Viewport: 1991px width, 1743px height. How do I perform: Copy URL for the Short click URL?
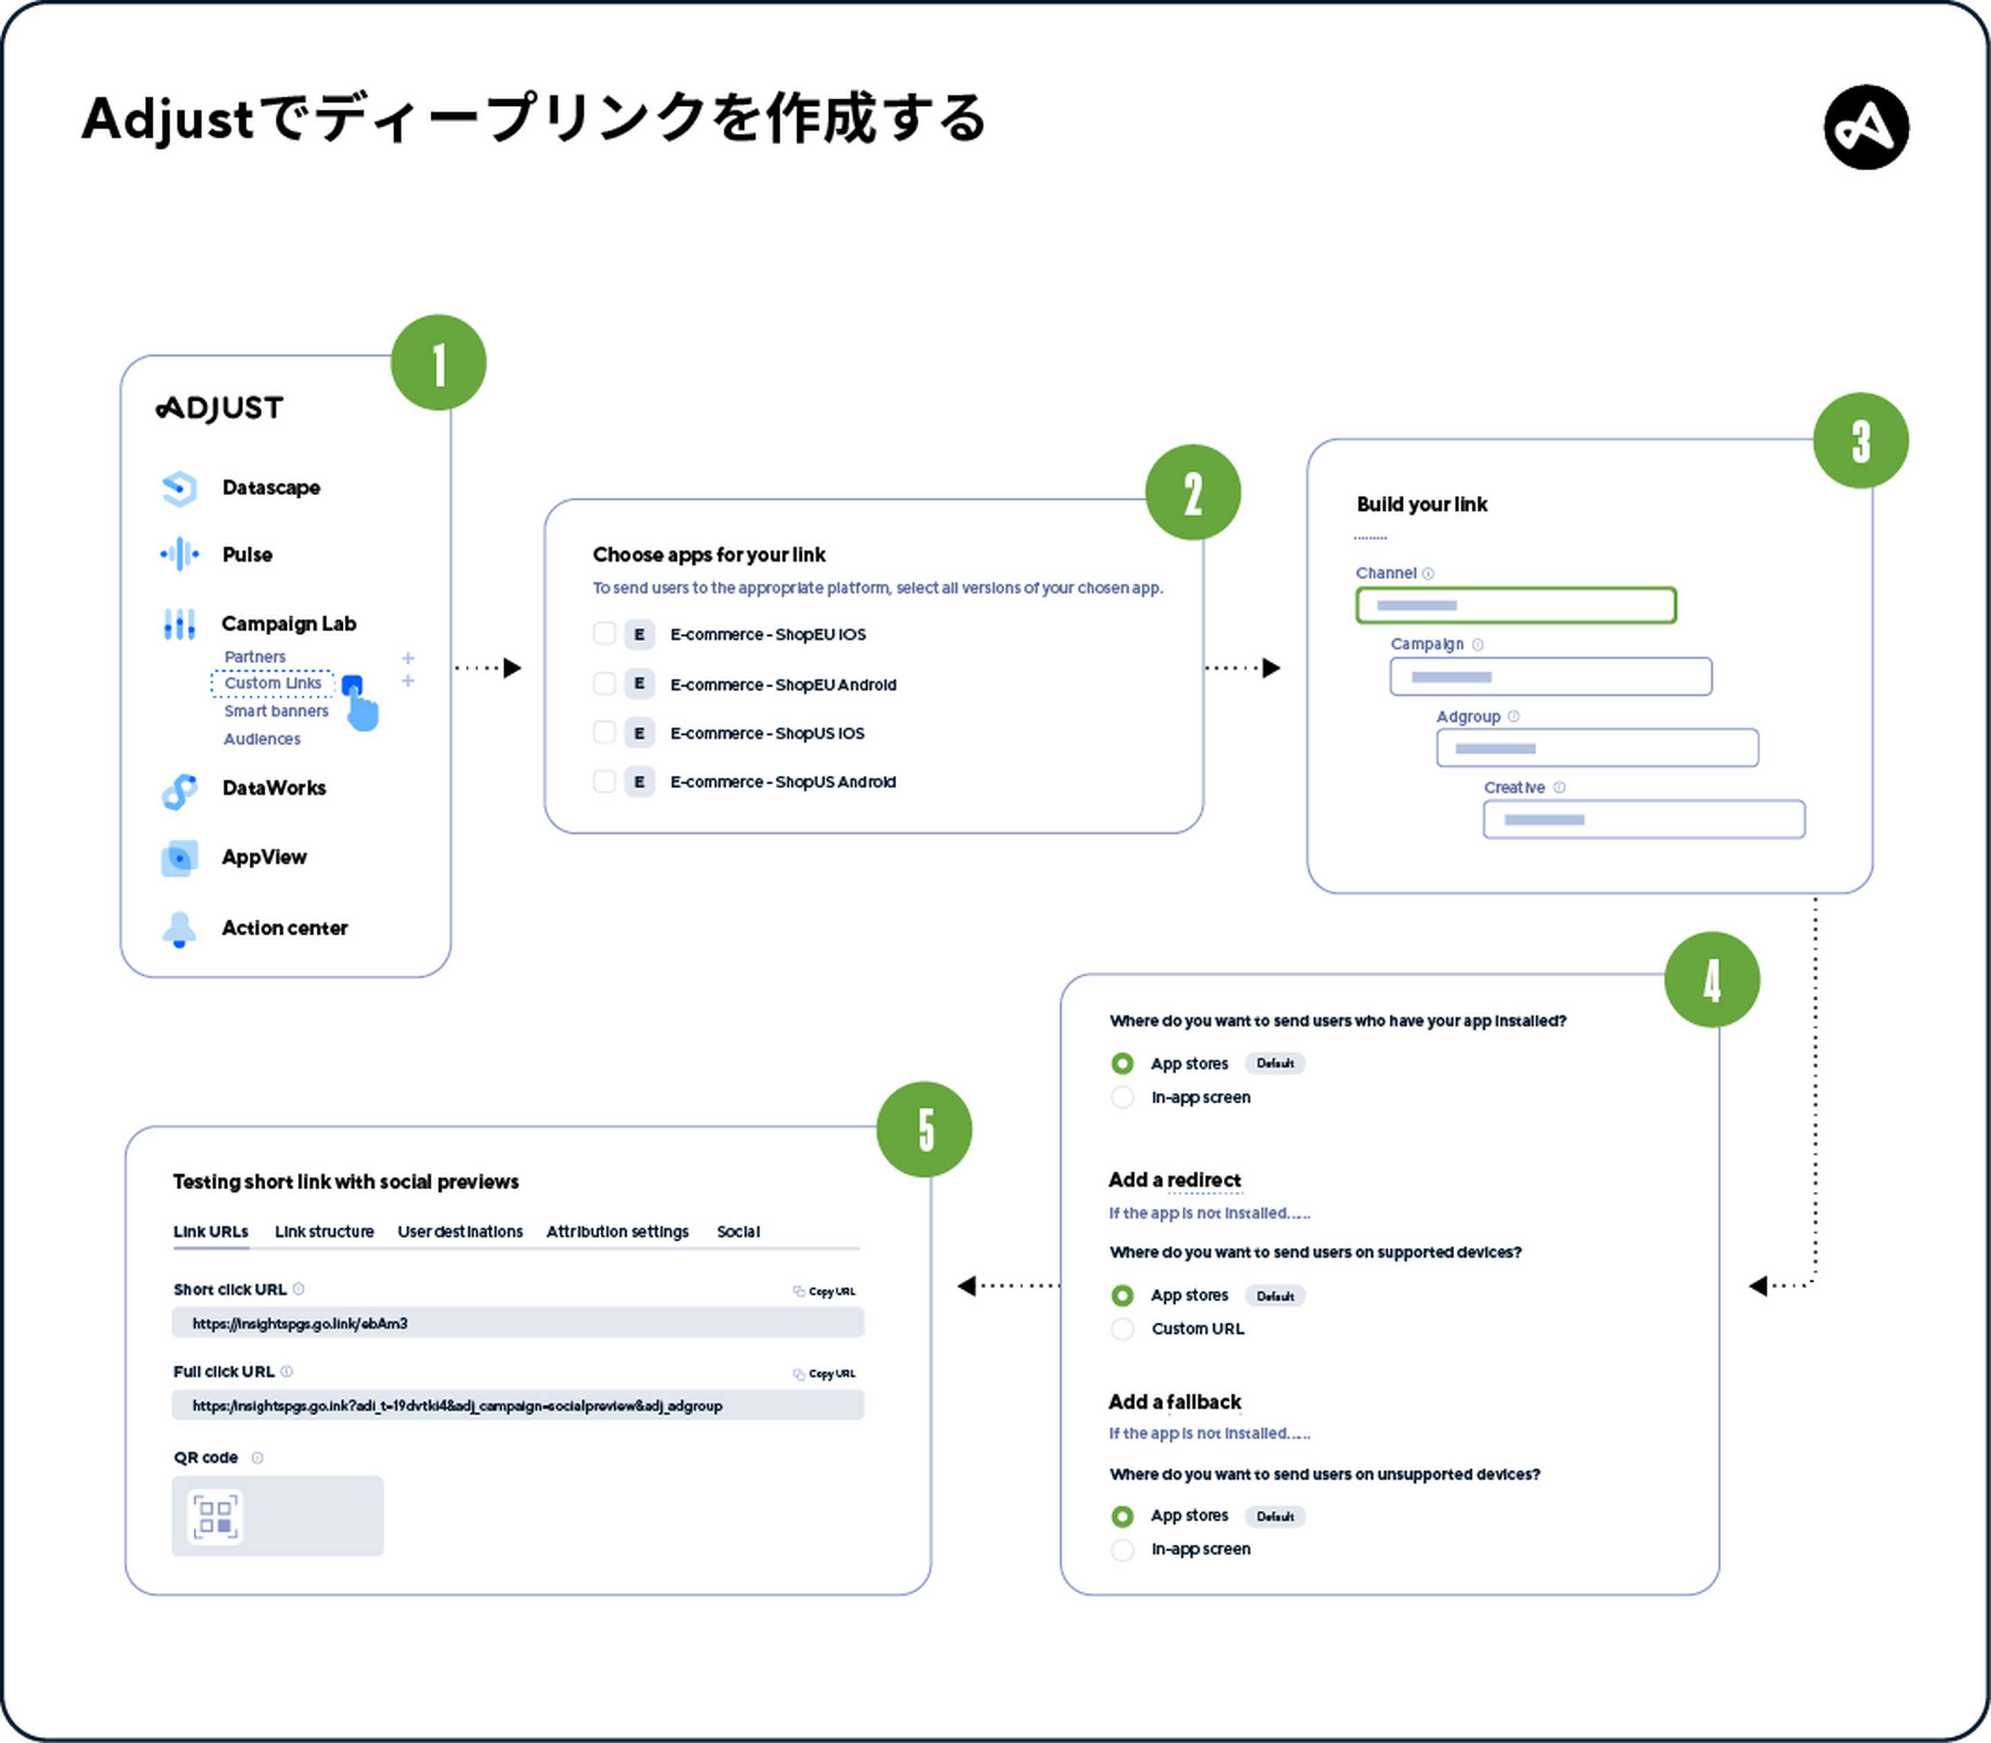coord(824,1292)
